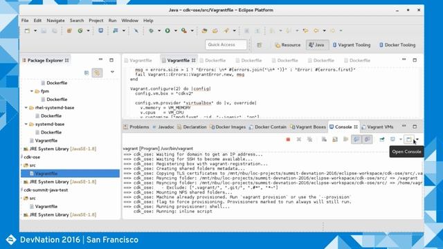
Task: Click the Save toolbar icon
Action: click(44, 30)
